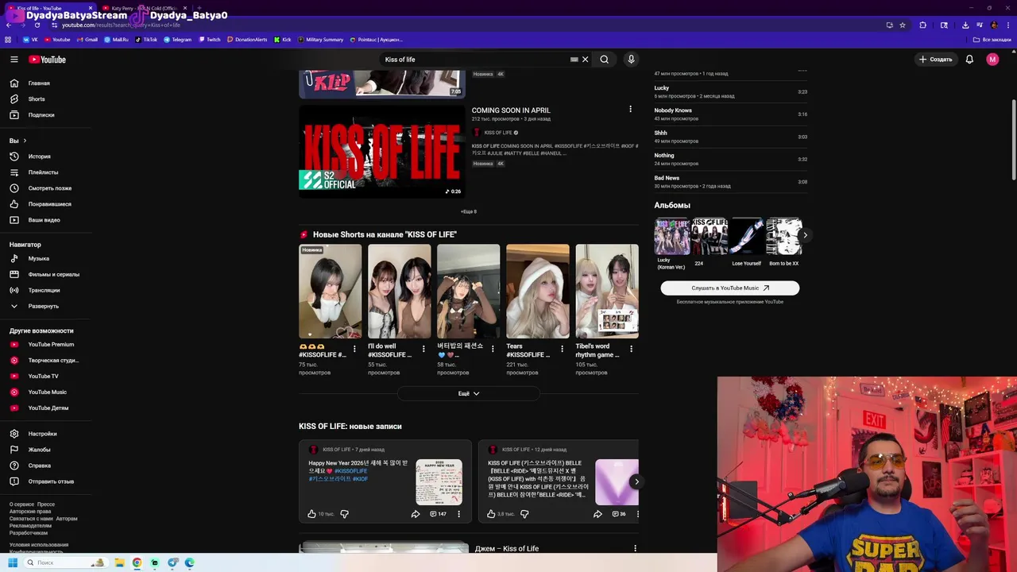Open options for I'll do well short
The image size is (1017, 572).
[423, 349]
